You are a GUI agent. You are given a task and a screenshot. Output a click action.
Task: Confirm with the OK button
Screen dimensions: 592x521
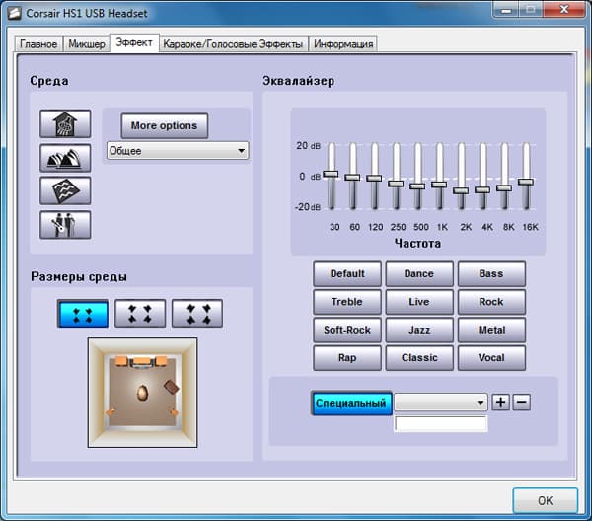[x=546, y=500]
